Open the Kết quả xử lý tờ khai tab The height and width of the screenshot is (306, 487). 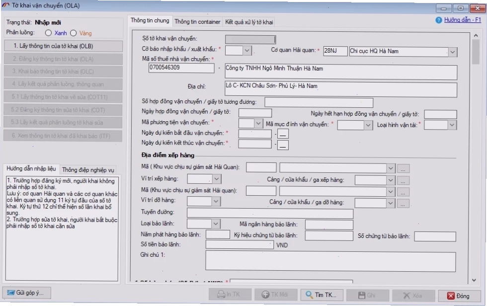point(249,22)
